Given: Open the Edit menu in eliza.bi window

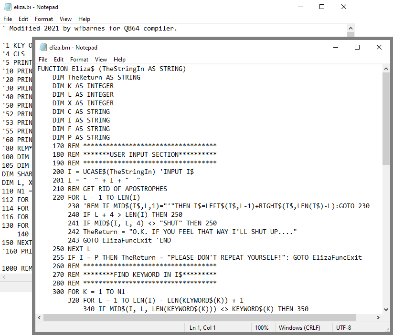Looking at the screenshot, I should click(23, 19).
